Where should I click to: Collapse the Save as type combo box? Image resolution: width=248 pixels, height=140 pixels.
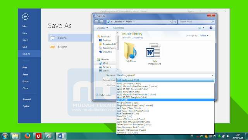212,80
